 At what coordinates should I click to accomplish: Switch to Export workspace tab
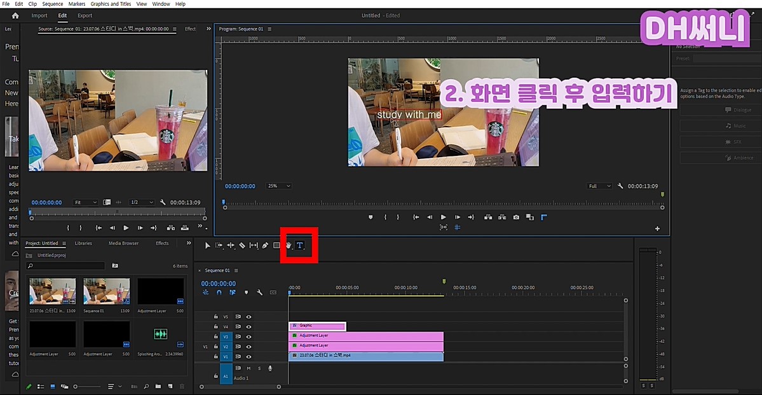click(85, 15)
